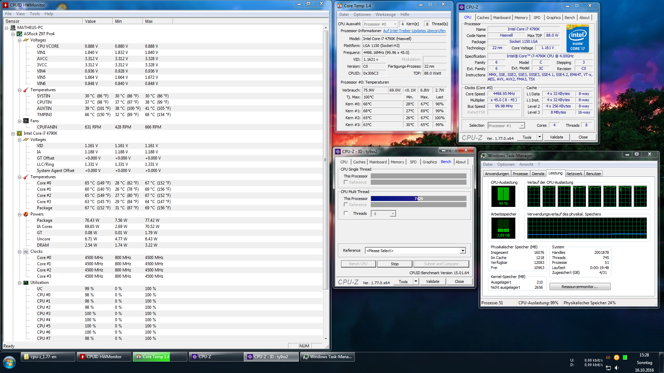Click the ASRock Z97 Pro4 motherboard icon

[x=19, y=34]
